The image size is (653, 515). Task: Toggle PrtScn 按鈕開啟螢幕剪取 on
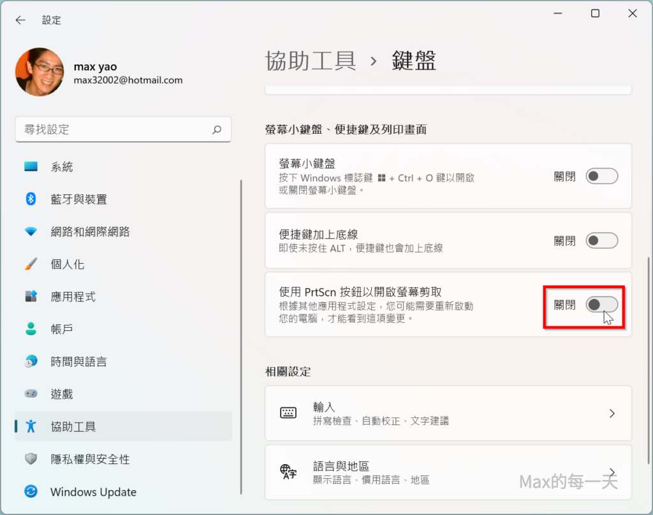pyautogui.click(x=601, y=305)
